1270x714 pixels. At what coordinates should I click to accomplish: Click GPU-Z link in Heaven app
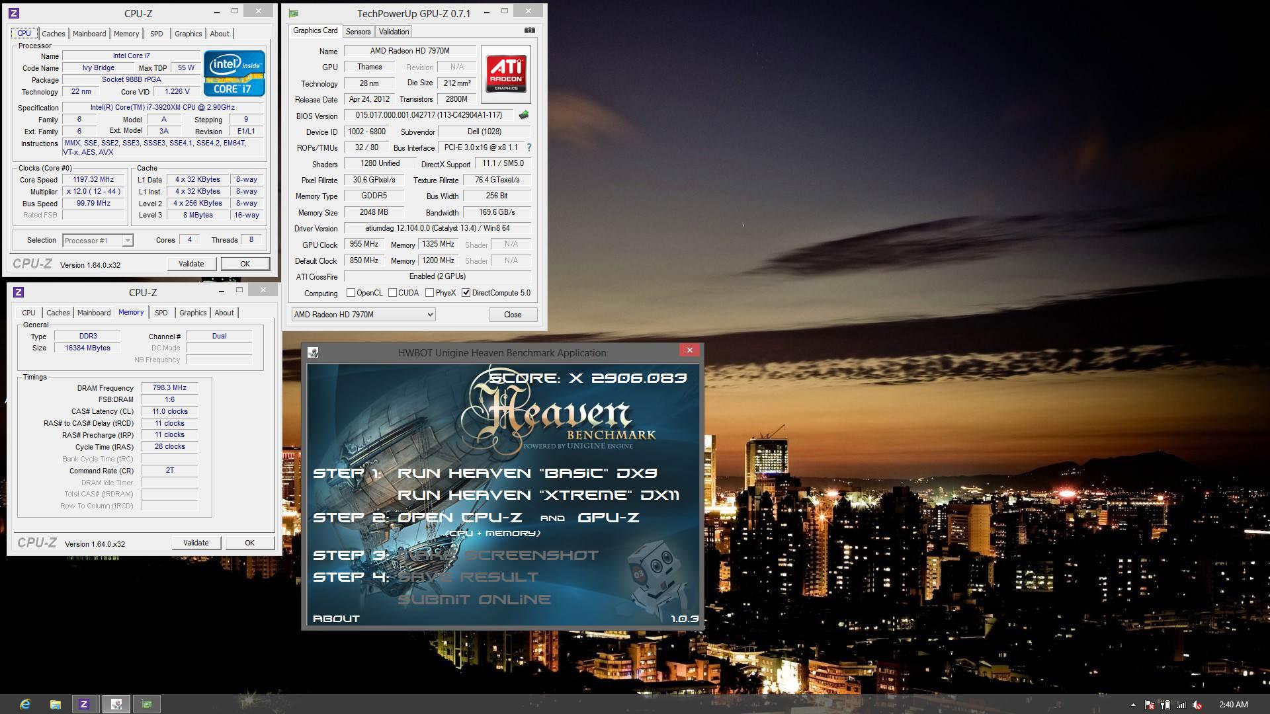(609, 518)
